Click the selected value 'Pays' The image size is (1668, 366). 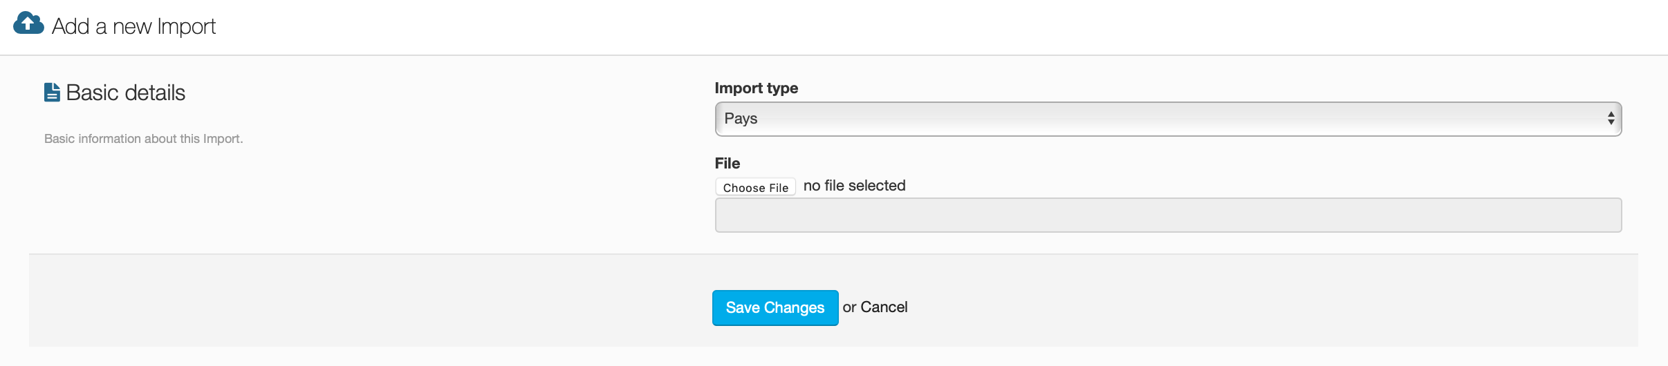tap(741, 119)
